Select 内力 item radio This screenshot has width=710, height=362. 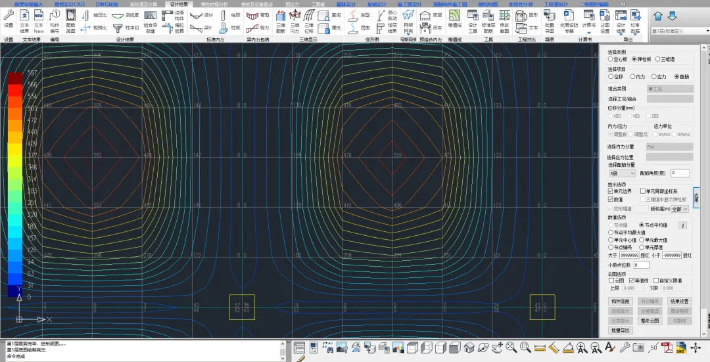[x=638, y=76]
